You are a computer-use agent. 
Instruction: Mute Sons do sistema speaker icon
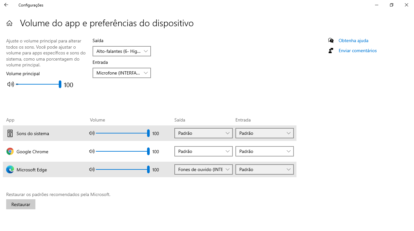pyautogui.click(x=92, y=133)
